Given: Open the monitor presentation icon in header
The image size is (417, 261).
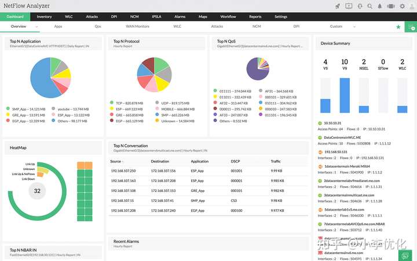Looking at the screenshot, I should pyautogui.click(x=349, y=6).
